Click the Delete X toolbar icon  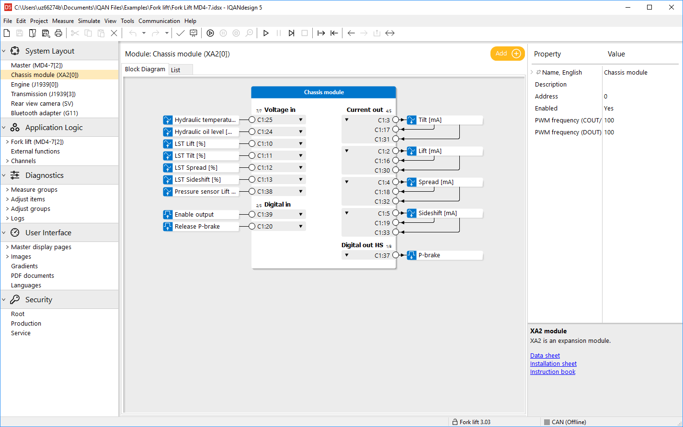114,33
